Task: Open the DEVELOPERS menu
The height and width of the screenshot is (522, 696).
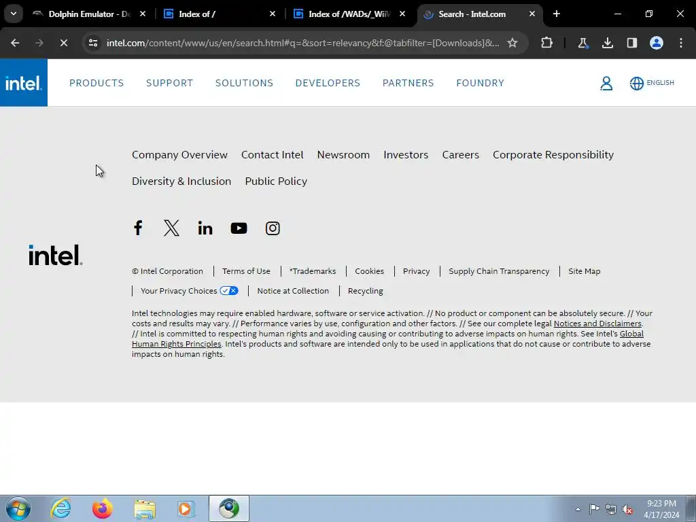Action: coord(328,83)
